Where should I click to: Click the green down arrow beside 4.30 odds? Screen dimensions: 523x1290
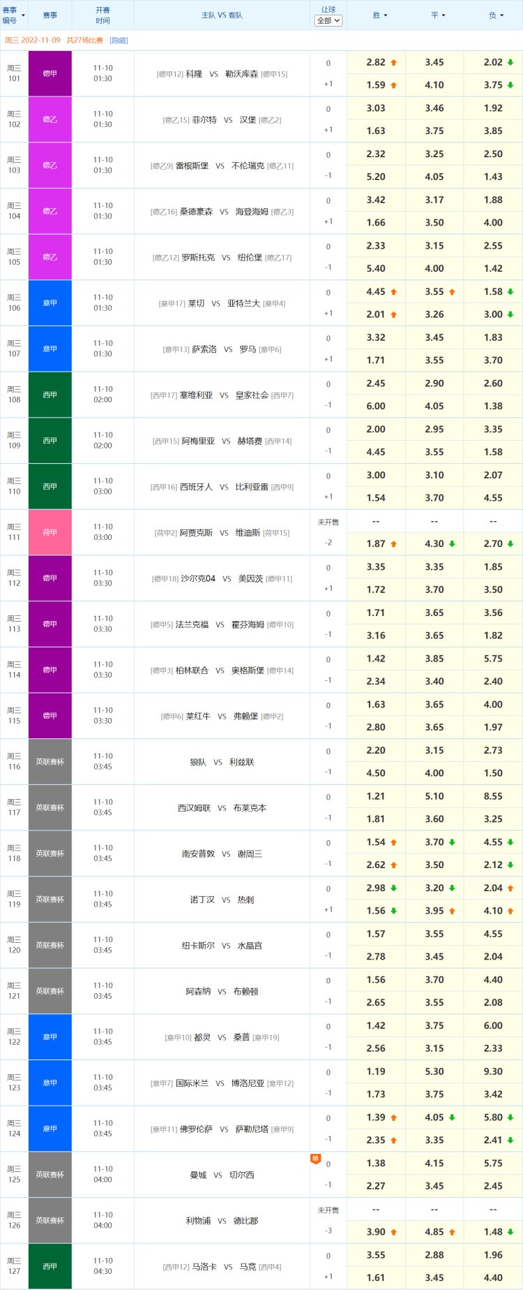coord(452,544)
